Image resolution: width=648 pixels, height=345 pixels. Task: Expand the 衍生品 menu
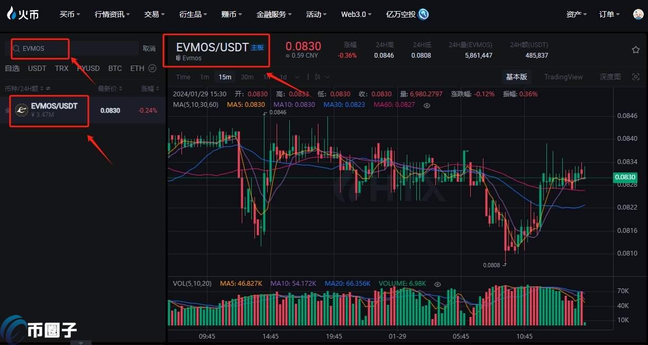click(193, 14)
